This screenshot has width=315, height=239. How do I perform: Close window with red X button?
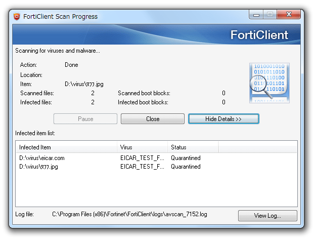[x=289, y=15]
